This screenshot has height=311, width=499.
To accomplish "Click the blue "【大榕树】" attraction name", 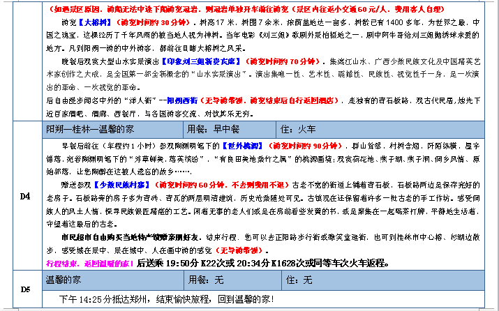I will tap(95, 22).
